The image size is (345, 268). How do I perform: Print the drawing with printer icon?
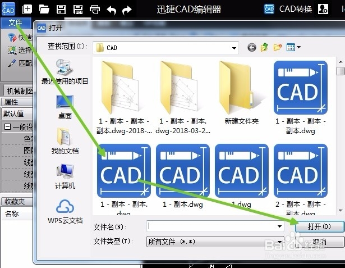click(x=95, y=10)
